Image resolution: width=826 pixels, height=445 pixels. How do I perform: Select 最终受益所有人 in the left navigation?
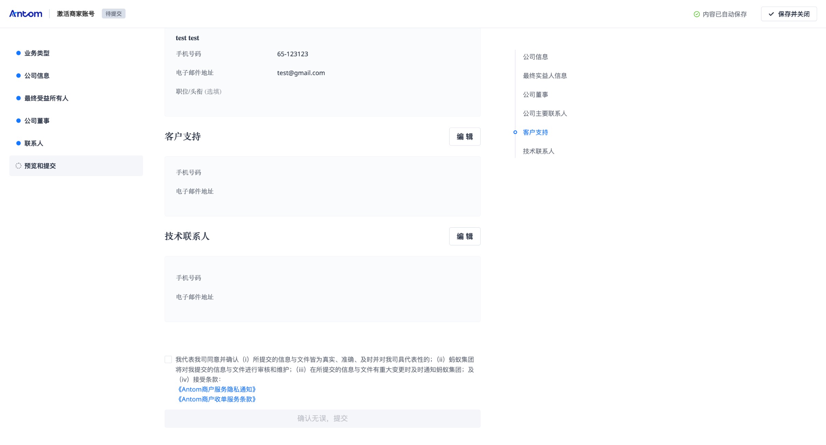(46, 98)
